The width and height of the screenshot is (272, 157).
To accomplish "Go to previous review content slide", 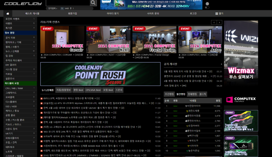I will click(x=214, y=22).
